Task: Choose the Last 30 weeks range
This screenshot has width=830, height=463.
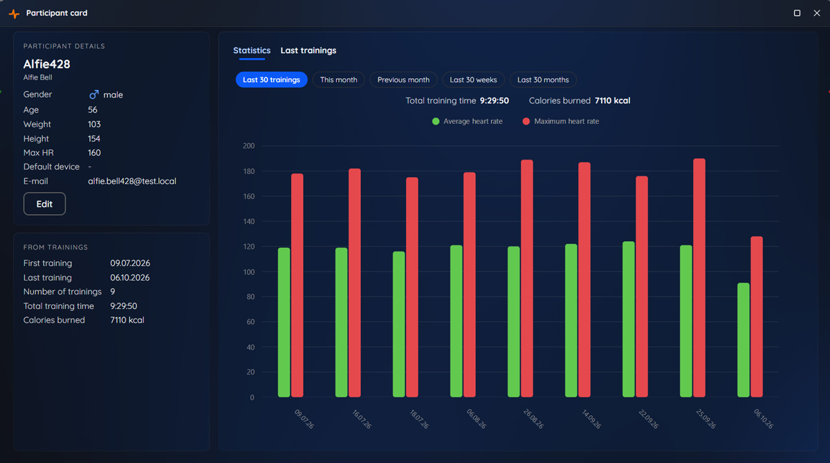Action: click(x=474, y=80)
